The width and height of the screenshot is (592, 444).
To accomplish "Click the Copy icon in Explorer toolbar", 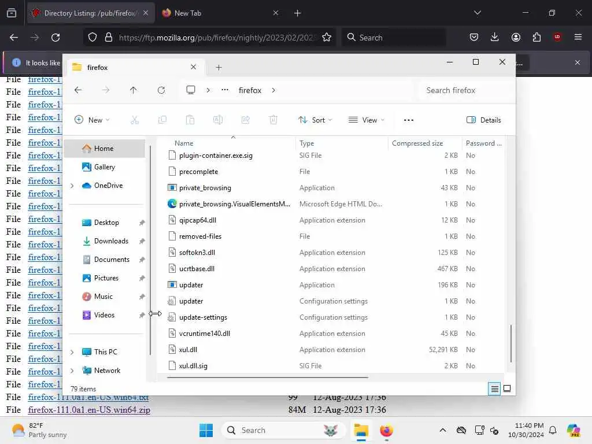I will (x=162, y=120).
